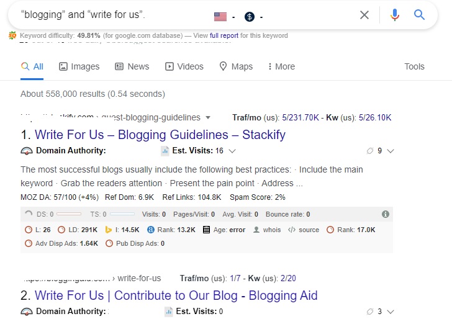Image resolution: width=452 pixels, height=324 pixels.
Task: Click the Semrush icon beside Rank: 17.0K
Action: (330, 230)
